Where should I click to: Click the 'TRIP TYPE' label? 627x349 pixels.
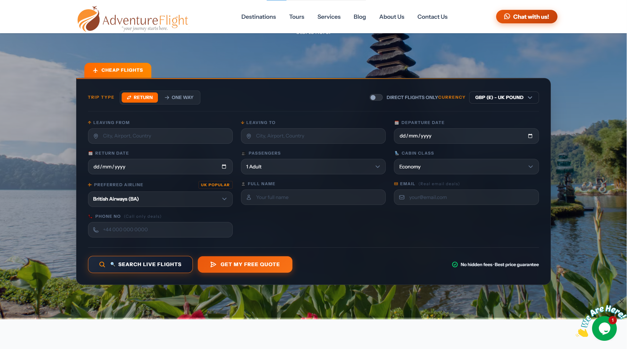(x=101, y=97)
